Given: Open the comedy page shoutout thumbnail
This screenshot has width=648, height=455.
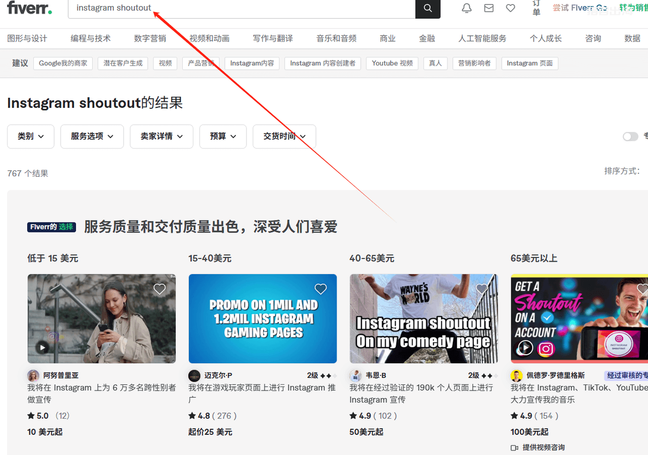Looking at the screenshot, I should click(424, 319).
